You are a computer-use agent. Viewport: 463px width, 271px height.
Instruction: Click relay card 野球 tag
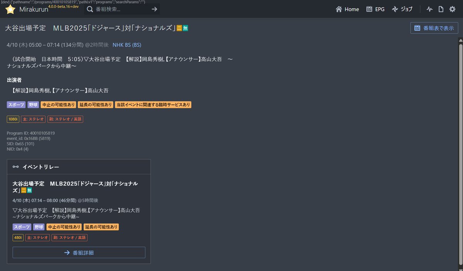(39, 227)
